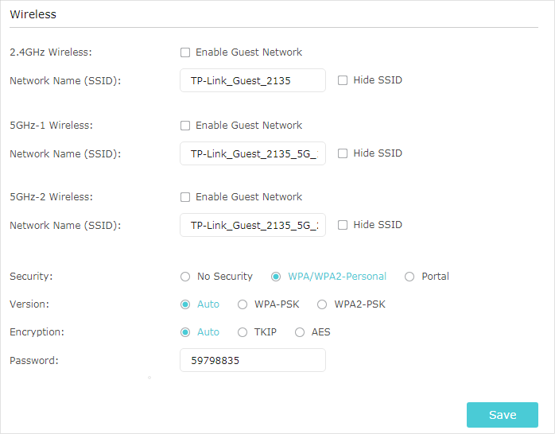Enable Guest Network for 5GHz-1 Wireless
Screen dimensions: 555x434
(x=185, y=126)
